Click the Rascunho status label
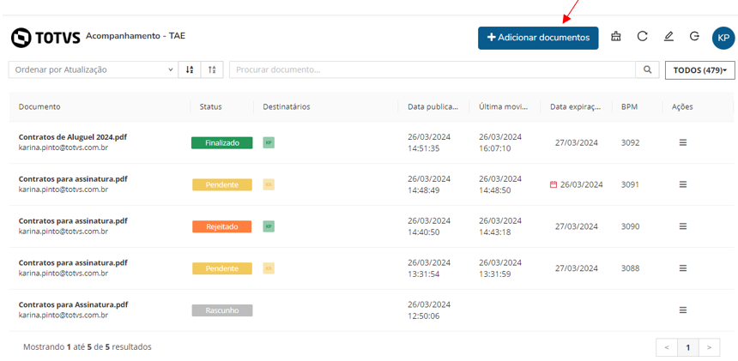 click(x=222, y=310)
